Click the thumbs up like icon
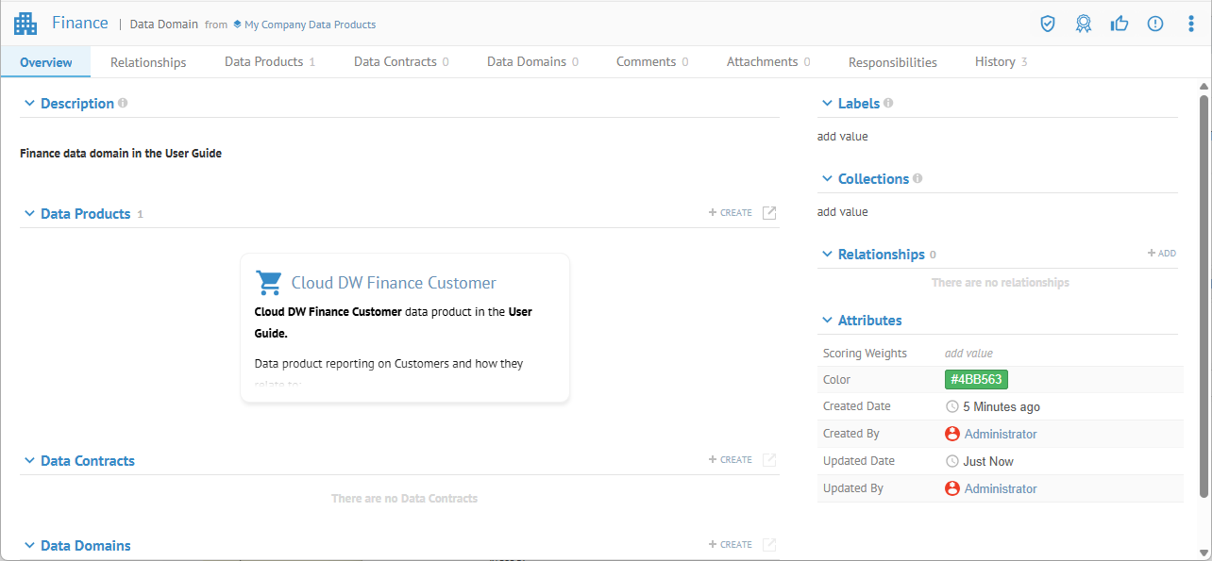Screen dimensions: 1212x561 coord(1119,25)
